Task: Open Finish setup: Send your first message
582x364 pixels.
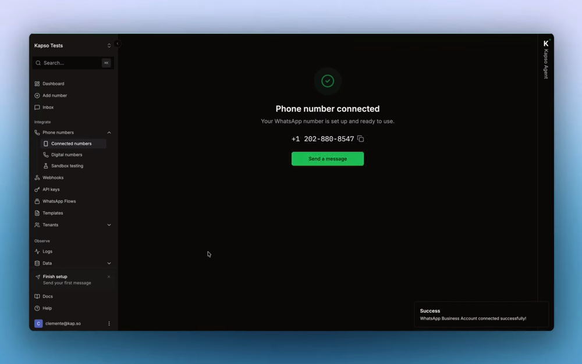Action: (73, 280)
